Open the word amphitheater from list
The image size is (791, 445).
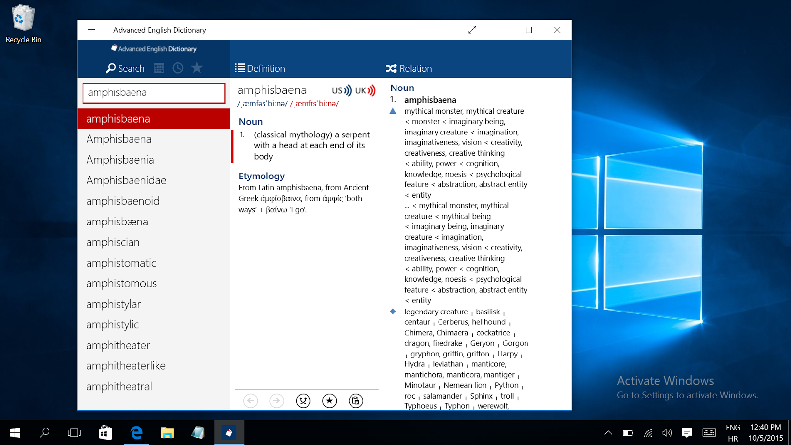coord(118,345)
